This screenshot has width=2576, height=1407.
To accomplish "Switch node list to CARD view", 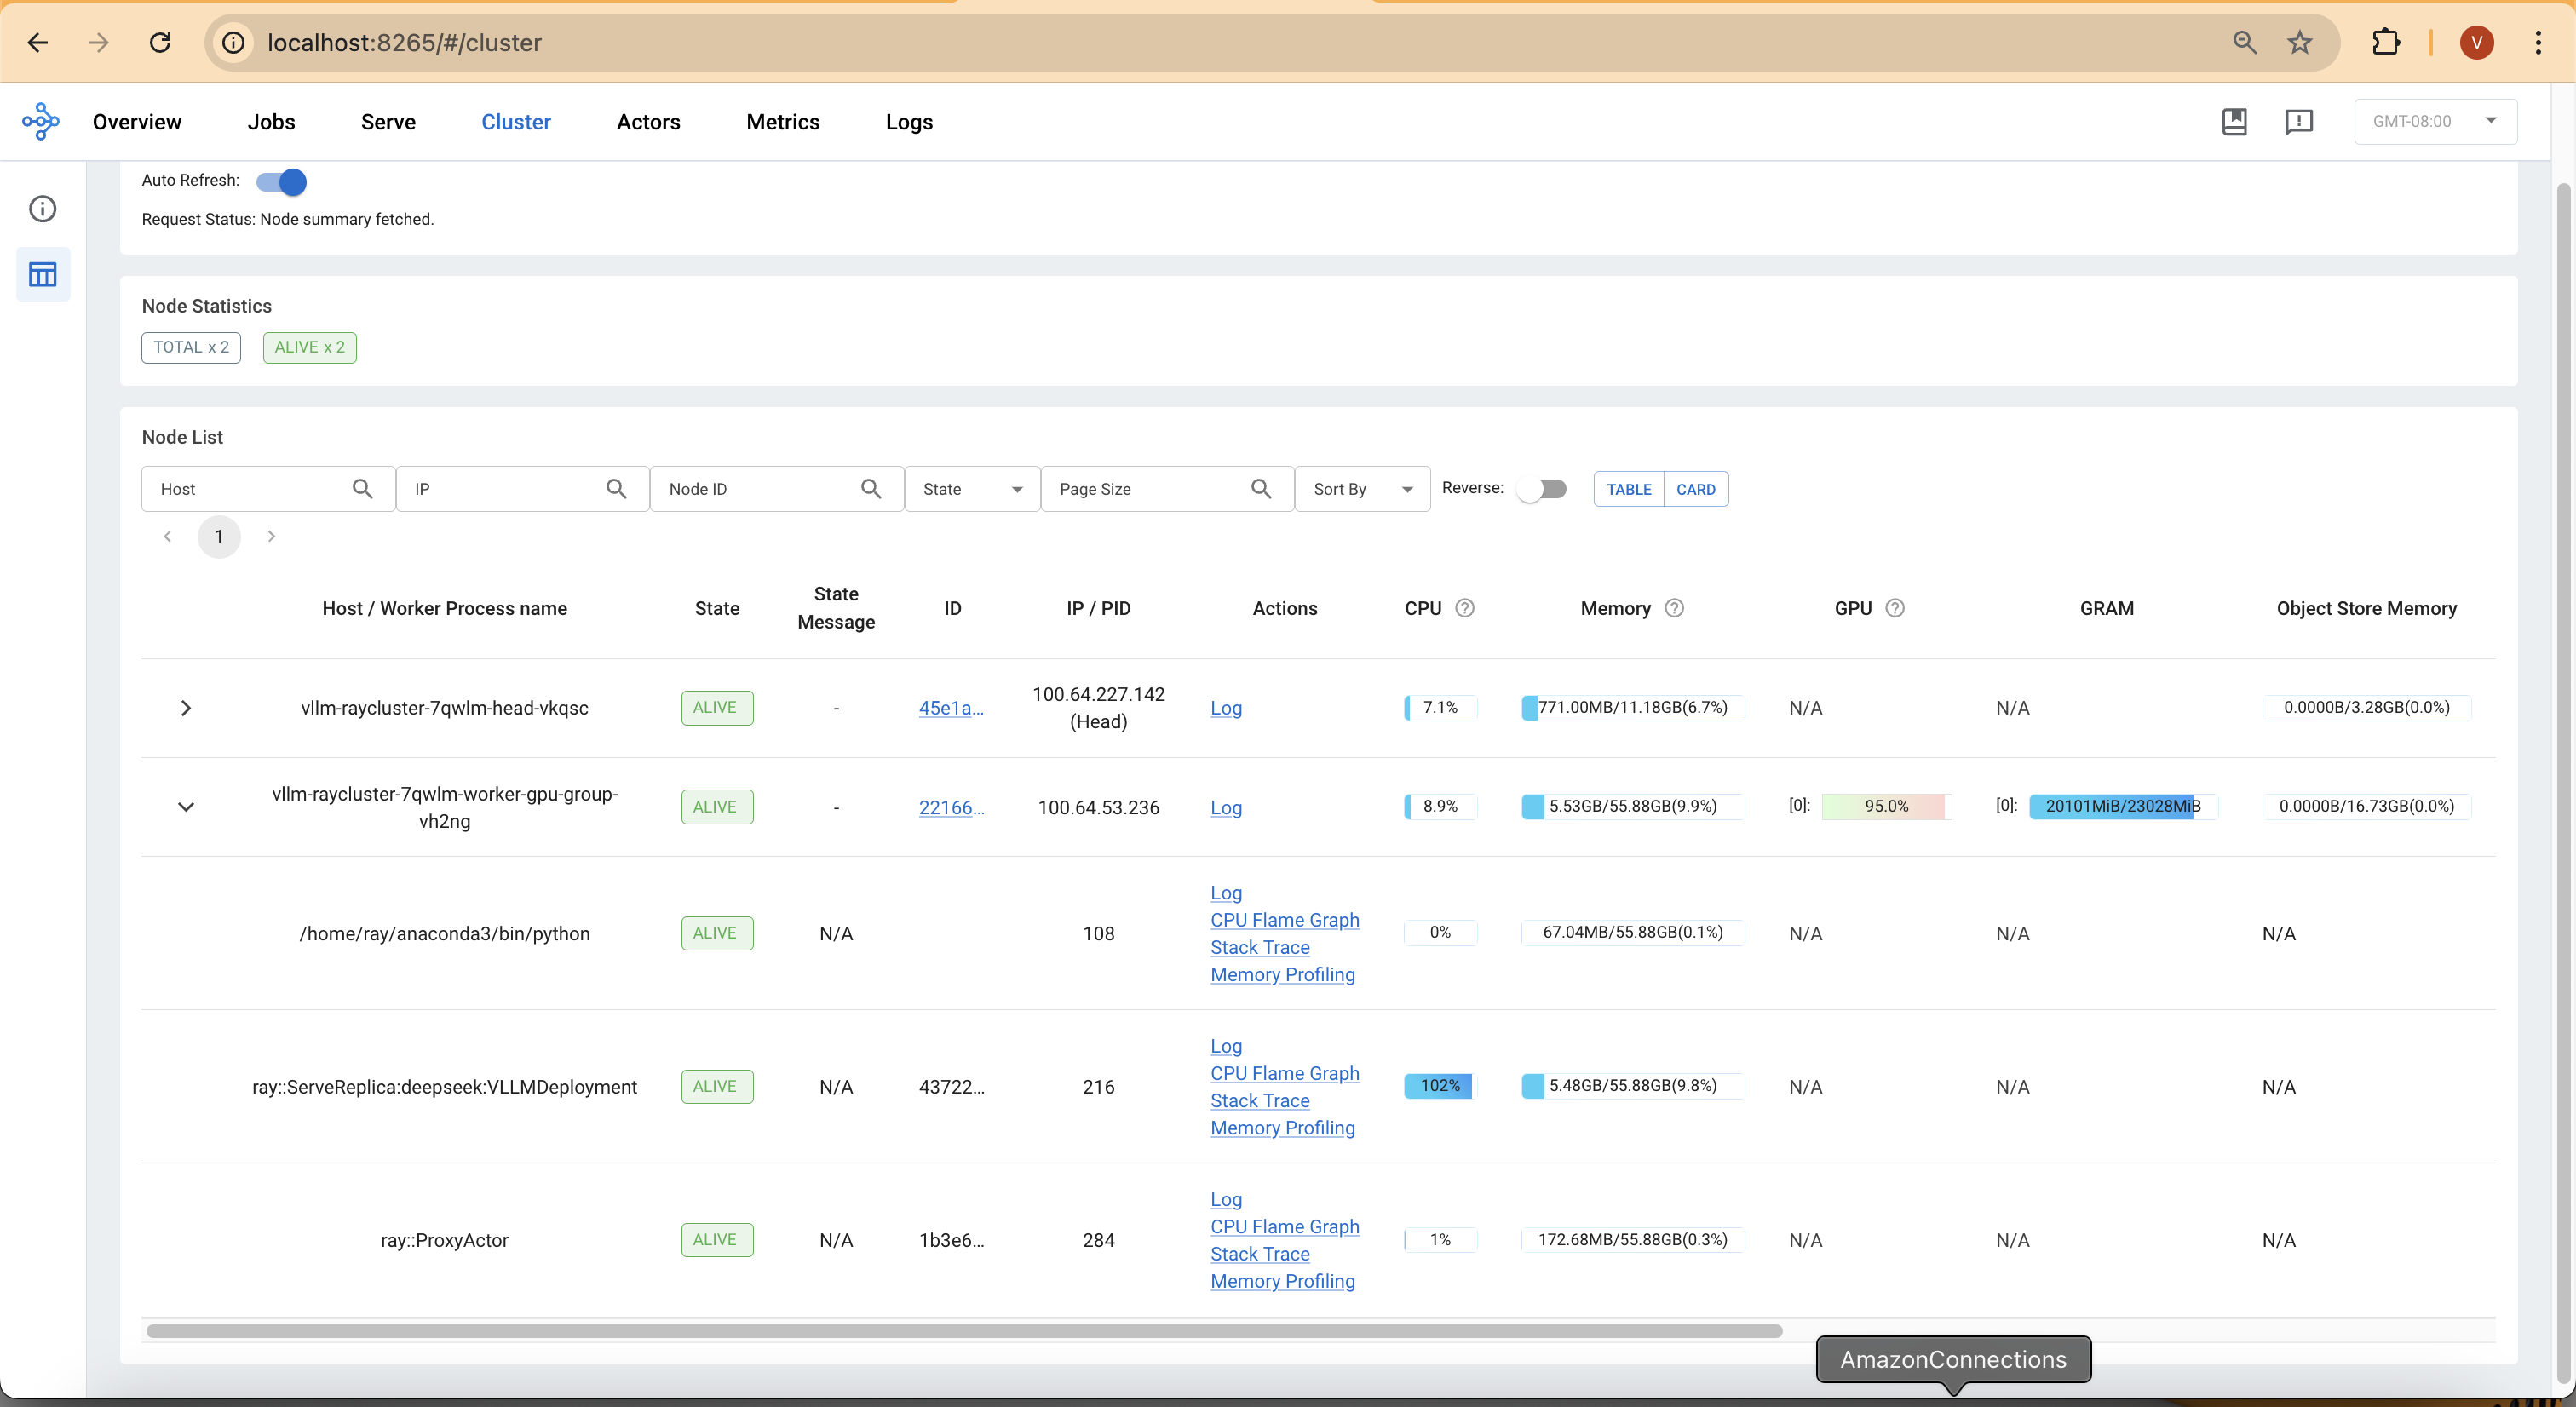I will (1695, 489).
